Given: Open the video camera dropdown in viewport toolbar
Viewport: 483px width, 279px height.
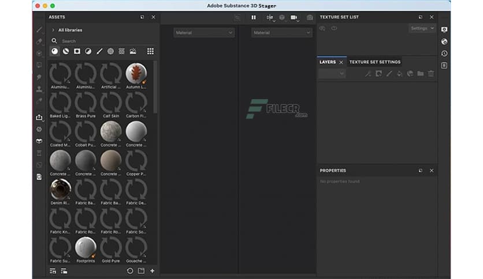Looking at the screenshot, I should point(295,18).
